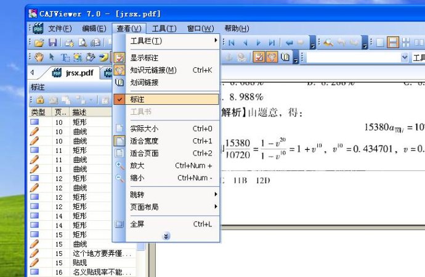Select 适合宽度 fit width option
425x277 pixels.
166,141
